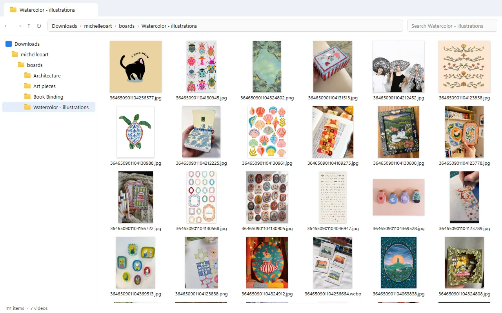
Task: Focus the Search Watercolor - illustrations field
Action: pos(452,26)
